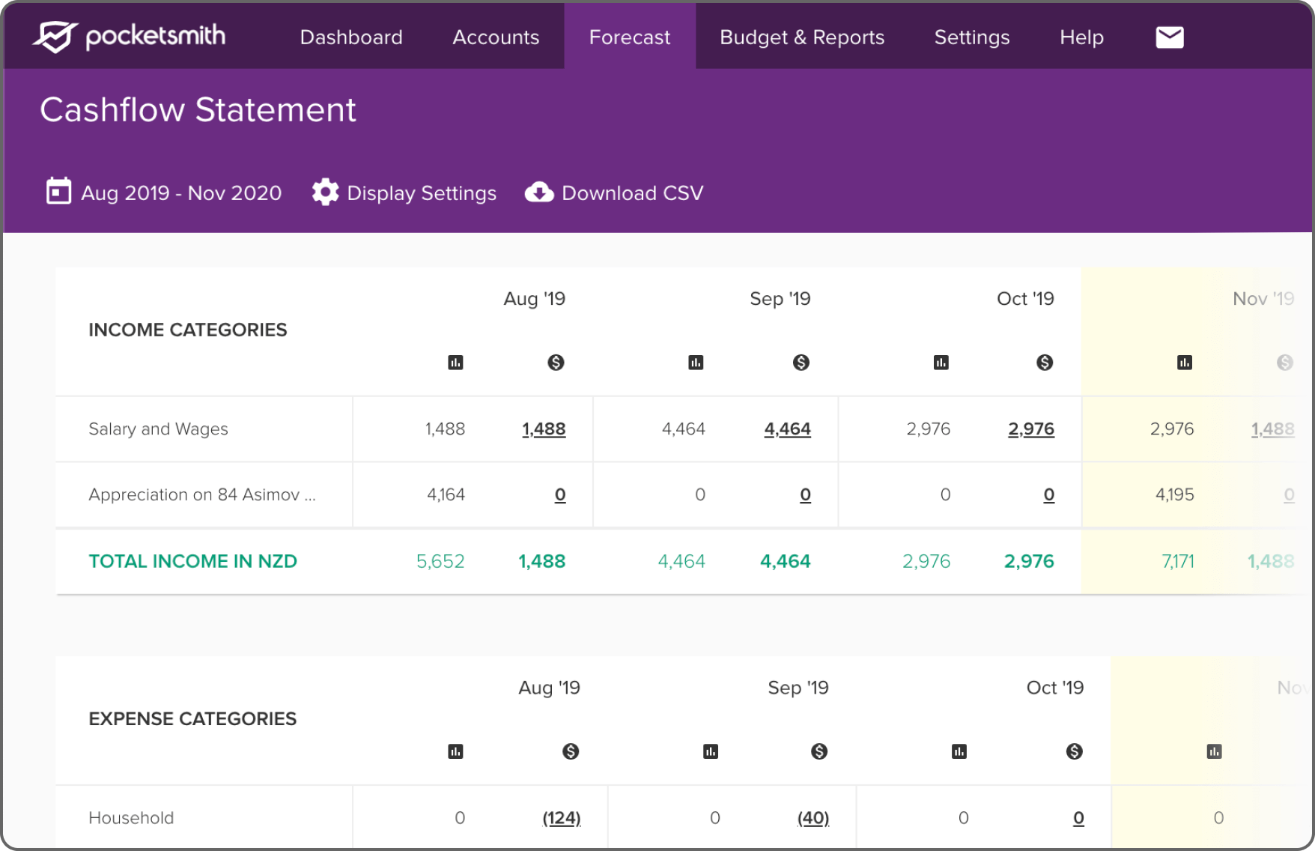This screenshot has height=851, width=1315.
Task: Open the mail envelope icon
Action: tap(1169, 37)
